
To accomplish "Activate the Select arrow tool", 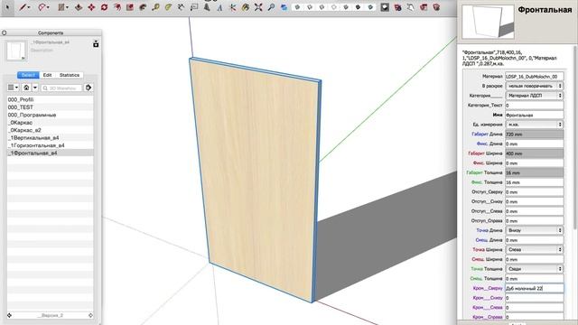I will point(7,7).
